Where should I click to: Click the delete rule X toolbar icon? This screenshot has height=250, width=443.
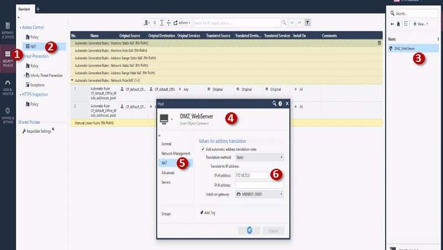pyautogui.click(x=154, y=23)
